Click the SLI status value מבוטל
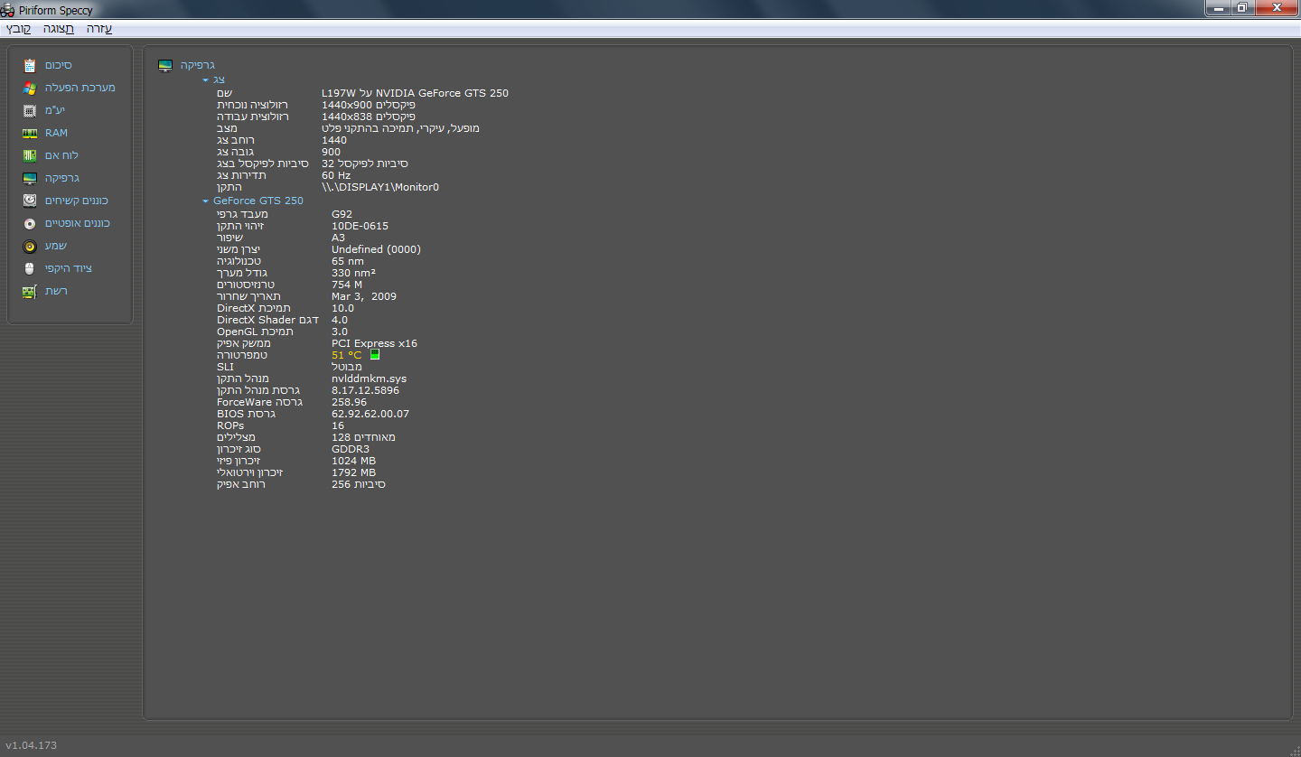Viewport: 1301px width, 757px height. [347, 367]
